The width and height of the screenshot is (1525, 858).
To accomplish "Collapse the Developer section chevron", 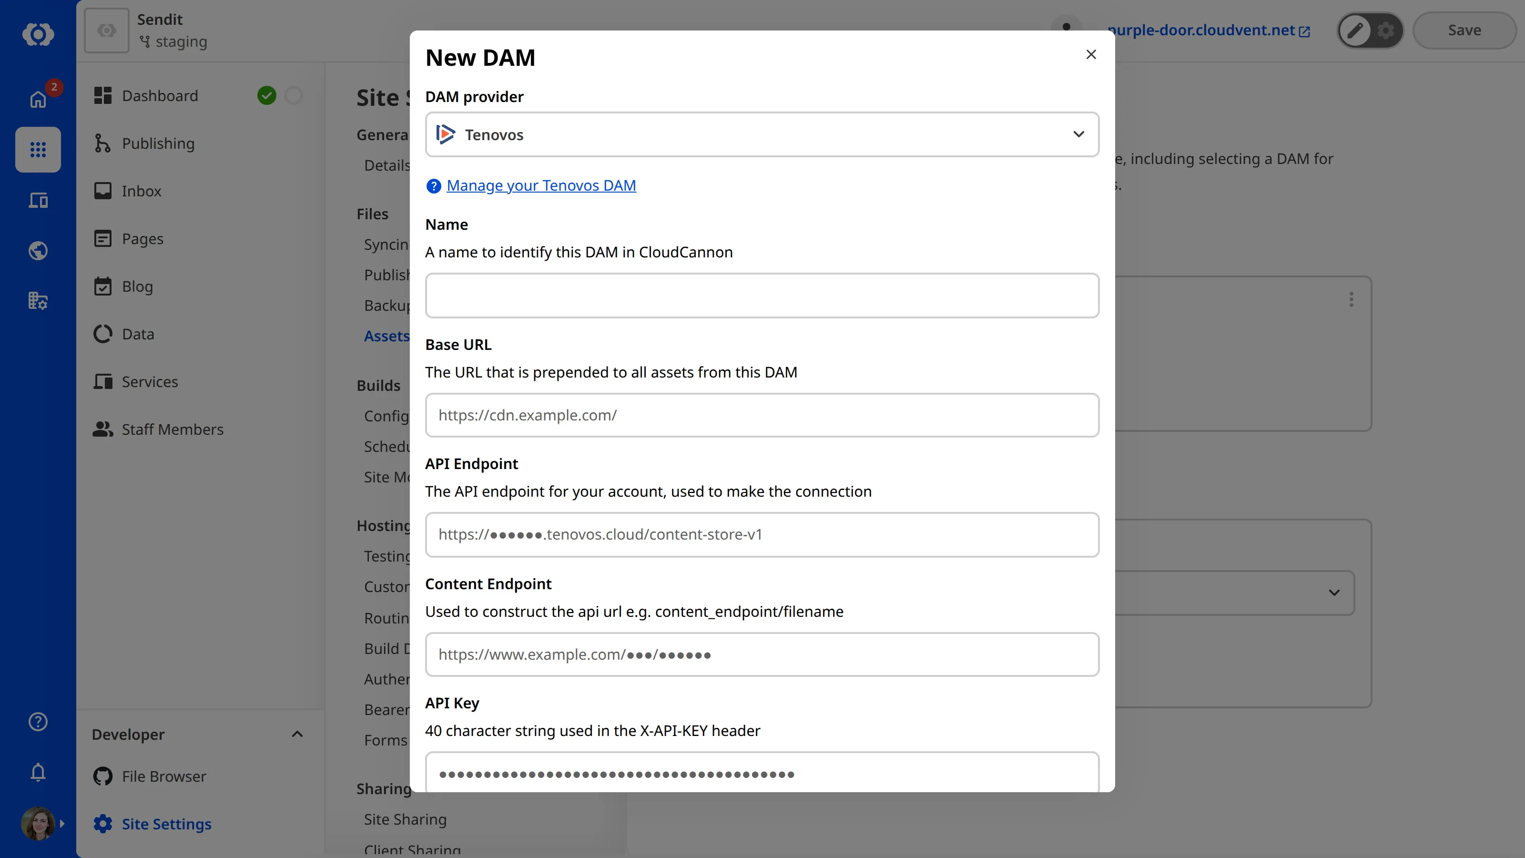I will [x=297, y=734].
